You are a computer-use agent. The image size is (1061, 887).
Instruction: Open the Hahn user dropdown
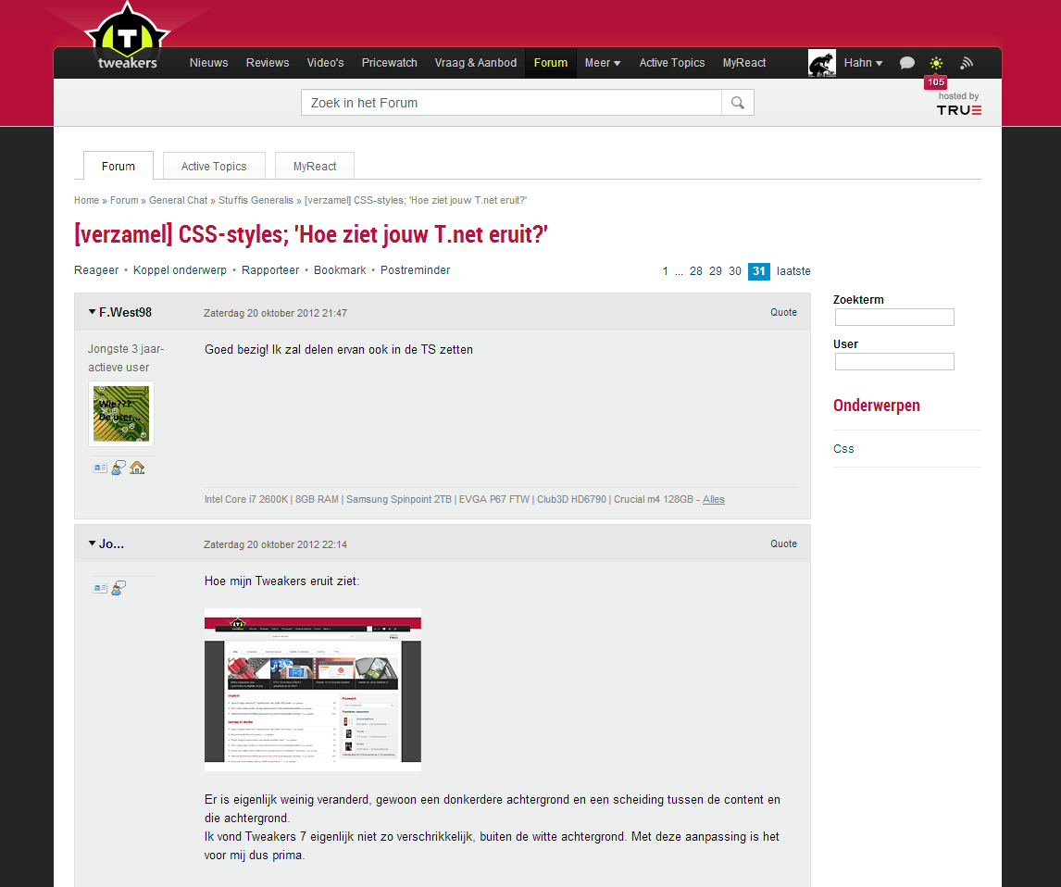[863, 63]
